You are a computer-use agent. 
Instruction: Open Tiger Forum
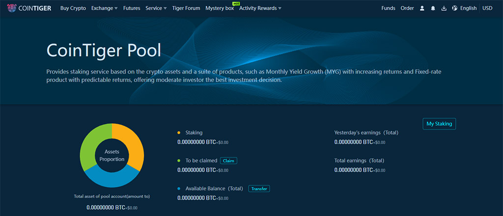[x=186, y=8]
